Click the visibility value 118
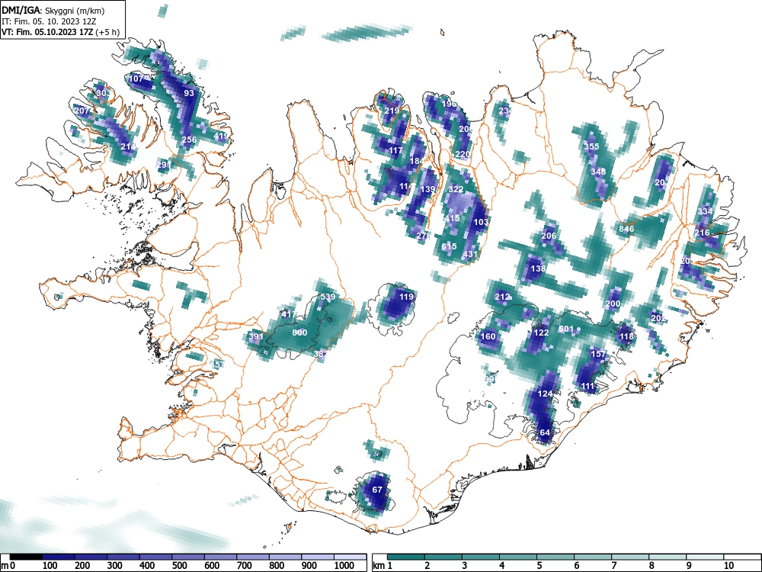Viewport: 762px width, 572px height. click(x=626, y=336)
